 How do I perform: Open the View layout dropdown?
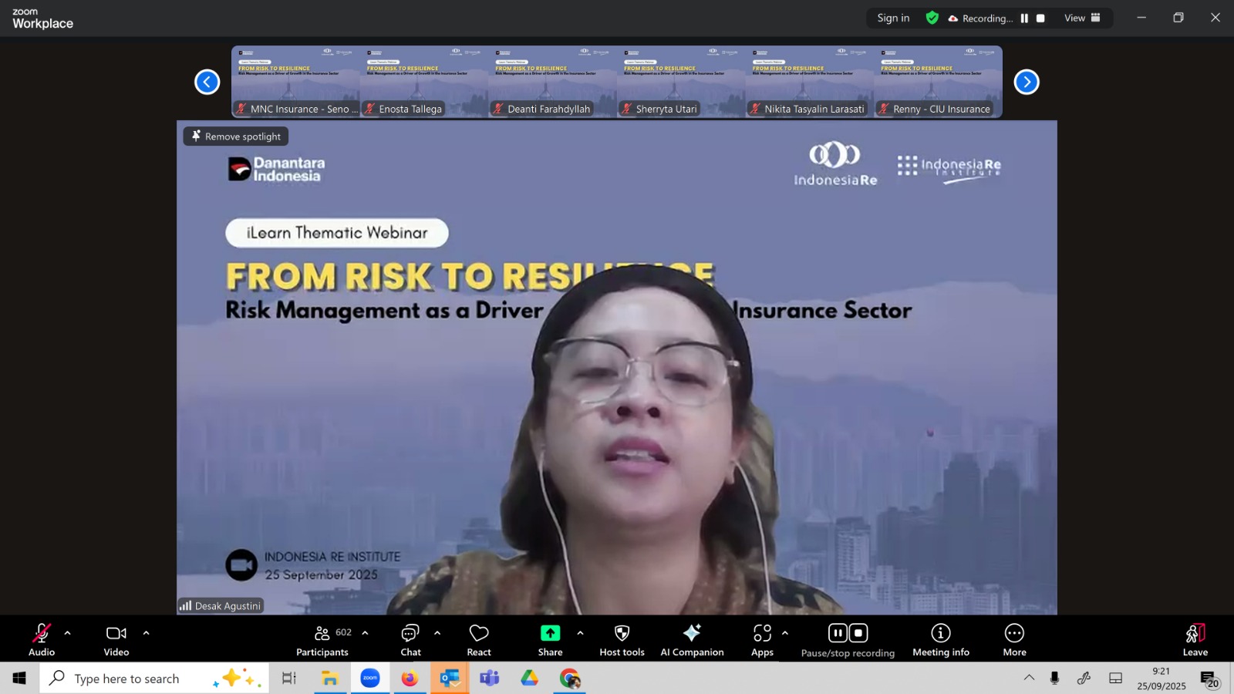tap(1082, 18)
